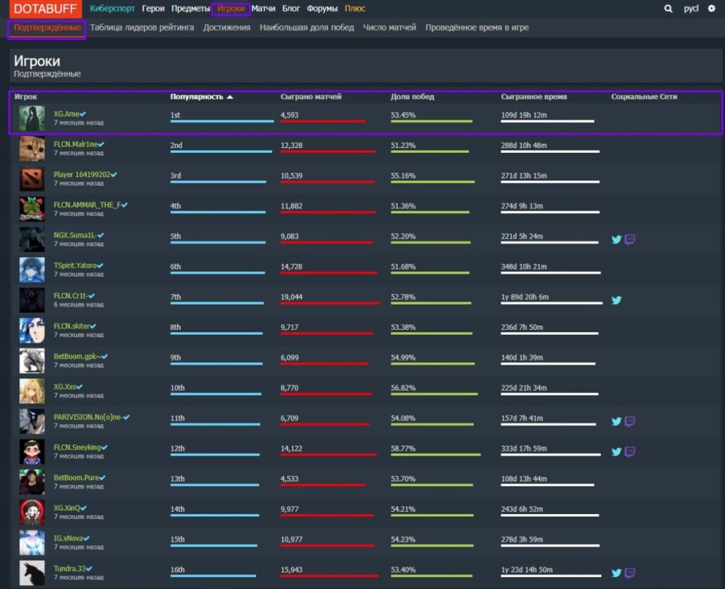
Task: Click FLCN.Malr1ne's avatar thumbnail
Action: [32, 149]
